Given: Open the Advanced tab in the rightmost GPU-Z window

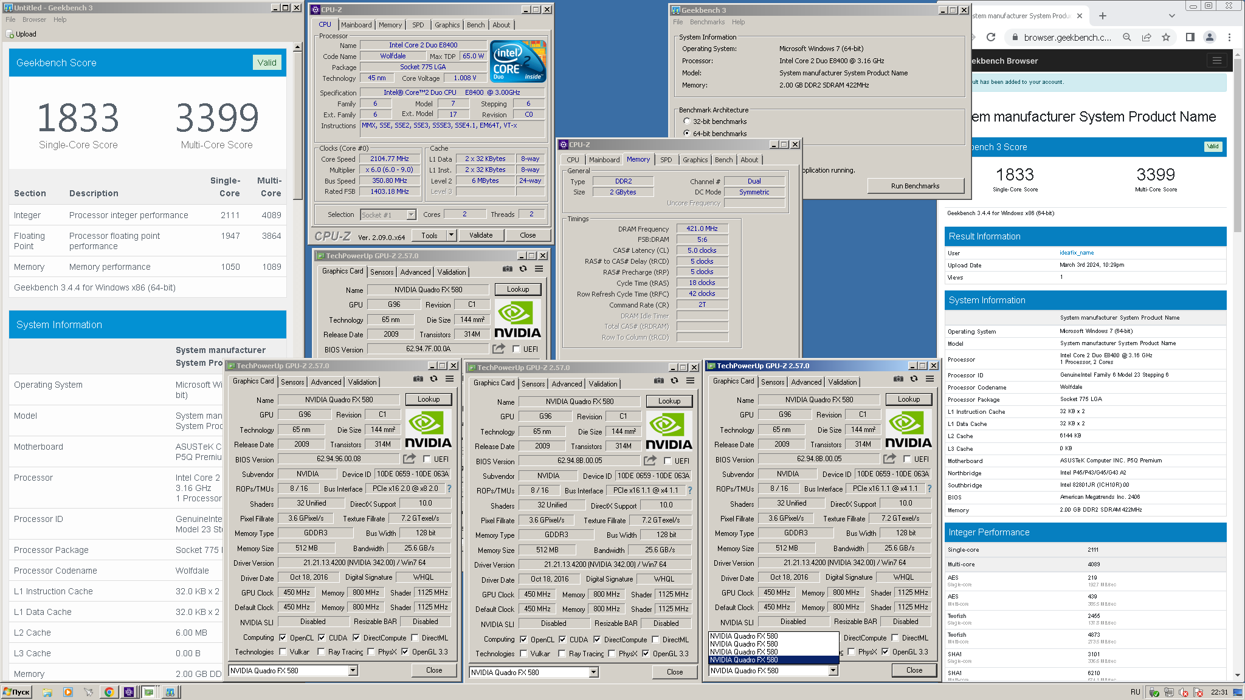Looking at the screenshot, I should (806, 382).
